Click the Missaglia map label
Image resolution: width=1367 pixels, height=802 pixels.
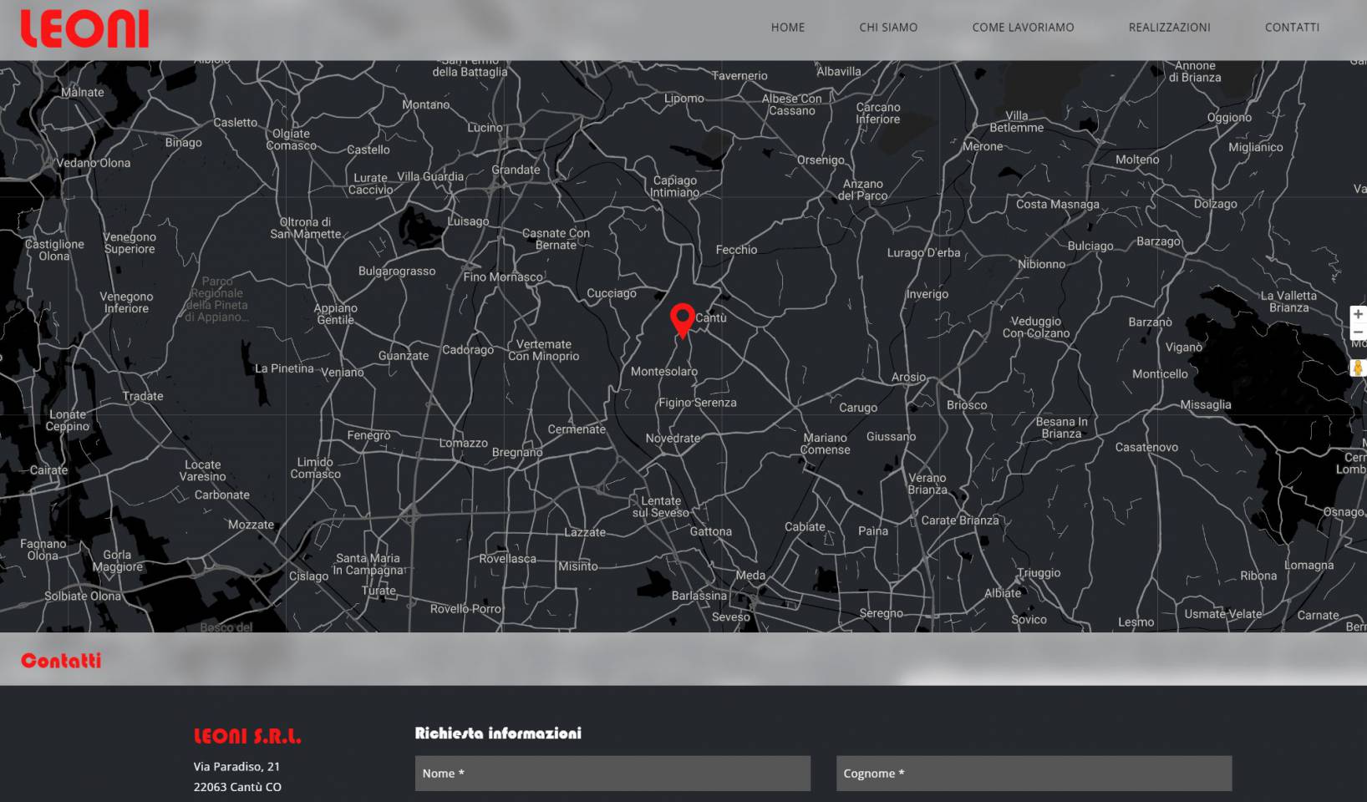tap(1206, 404)
